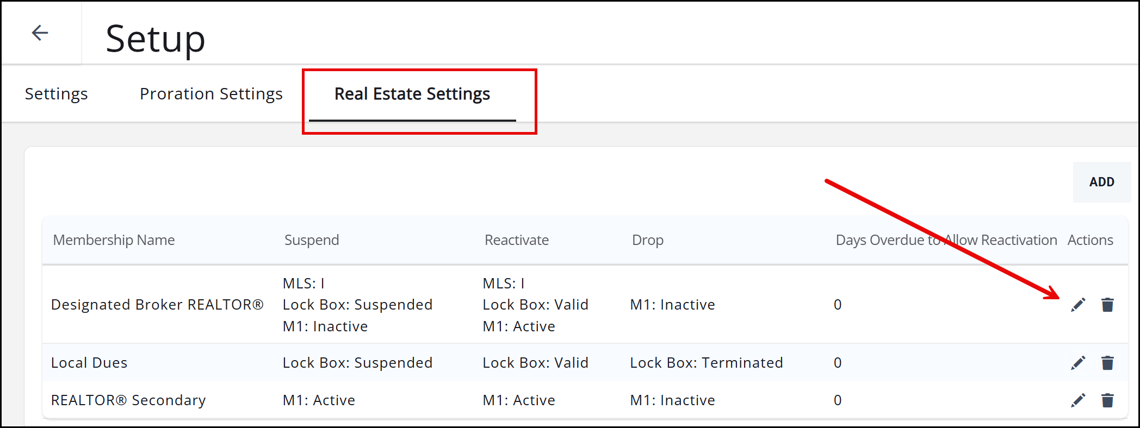
Task: Delete the Designated Broker REALTOR® row
Action: [x=1107, y=305]
